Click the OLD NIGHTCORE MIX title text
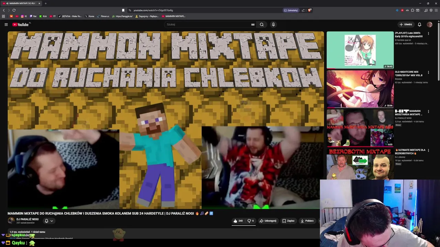440x247 pixels. tap(409, 73)
